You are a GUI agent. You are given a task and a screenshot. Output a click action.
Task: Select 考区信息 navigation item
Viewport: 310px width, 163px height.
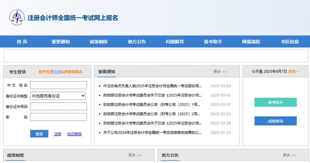click(290, 42)
